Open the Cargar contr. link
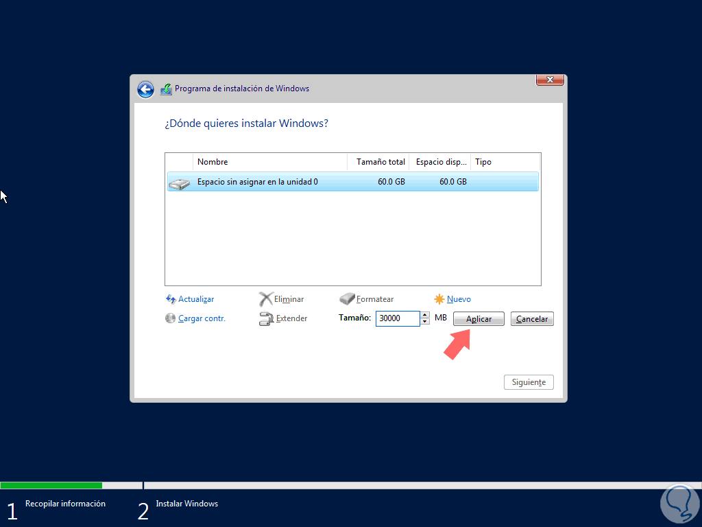This screenshot has width=702, height=527. [202, 318]
